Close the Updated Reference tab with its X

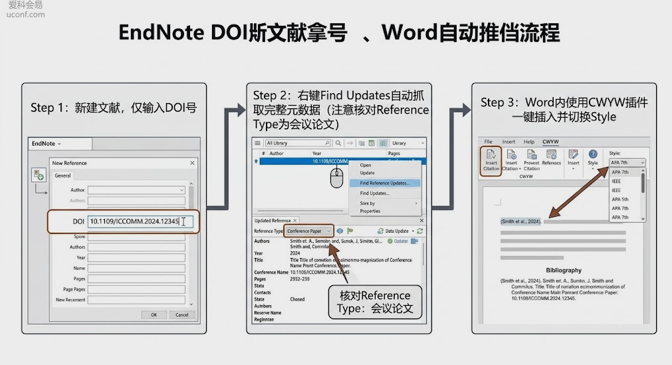click(295, 221)
